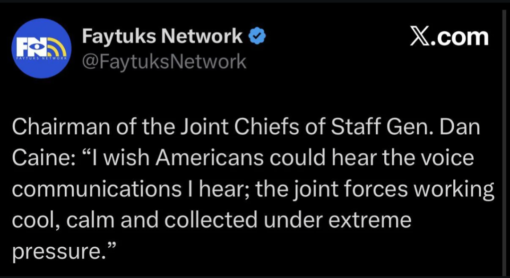Open the Faytuks Network profile avatar
The width and height of the screenshot is (510, 278).
point(41,48)
